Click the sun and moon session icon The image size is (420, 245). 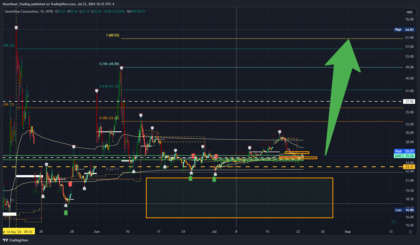click(x=394, y=222)
